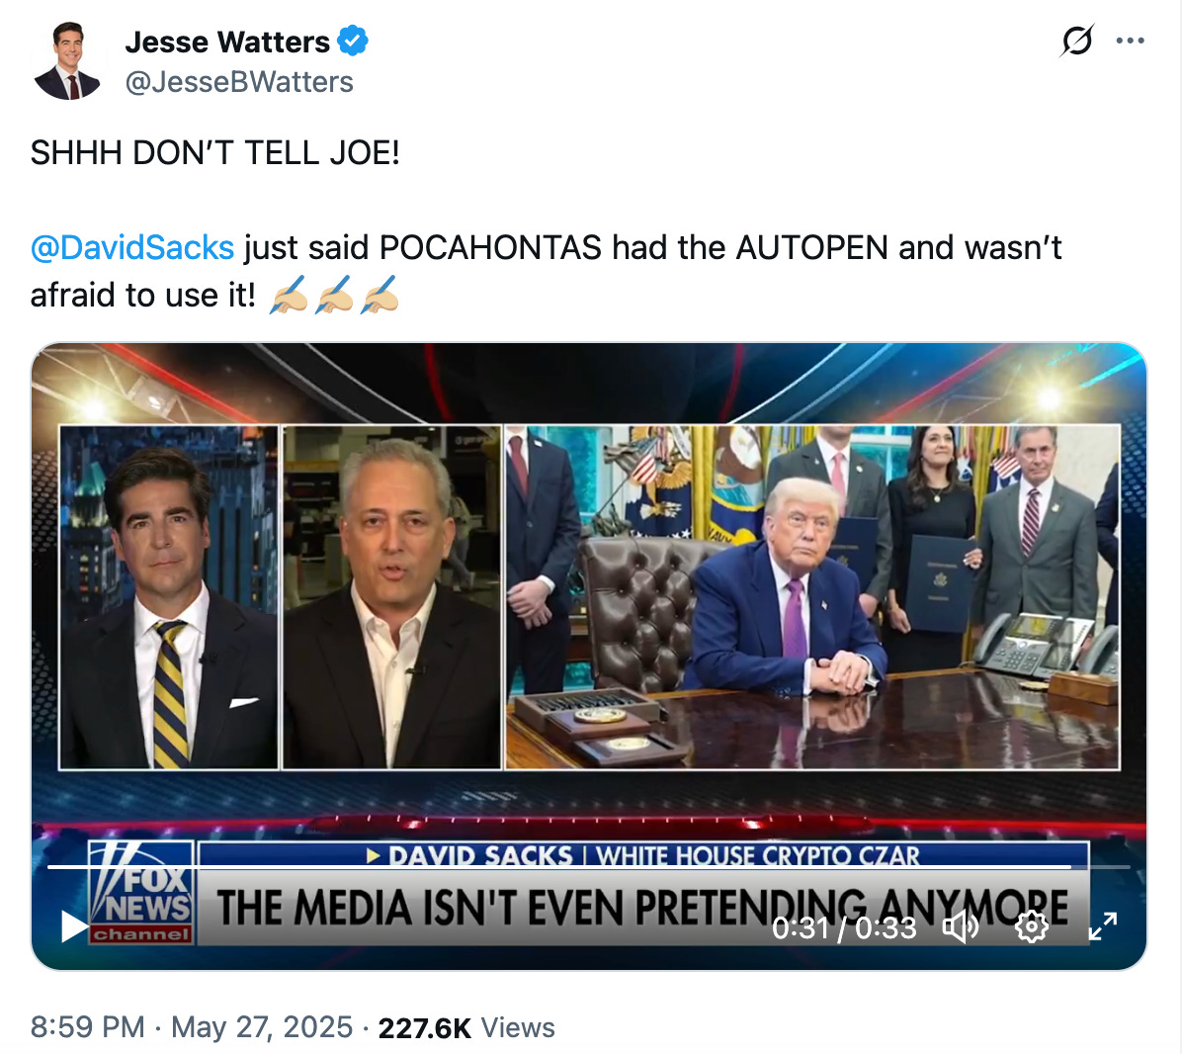Click the Jesse Watters display name
Image resolution: width=1182 pixels, height=1054 pixels.
pyautogui.click(x=227, y=42)
